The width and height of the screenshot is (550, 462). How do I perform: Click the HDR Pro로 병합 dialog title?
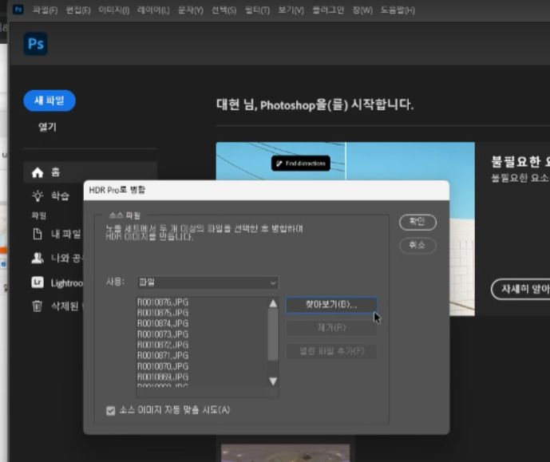(x=117, y=190)
